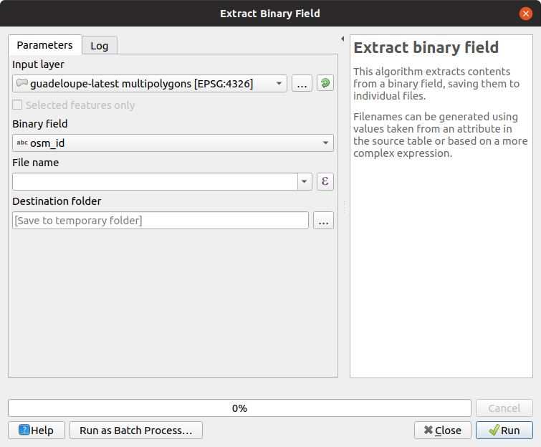This screenshot has width=541, height=447.
Task: Click Run as Batch Process button
Action: 136,430
